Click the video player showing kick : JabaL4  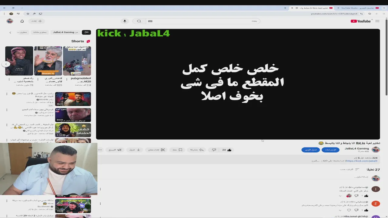pos(238,84)
